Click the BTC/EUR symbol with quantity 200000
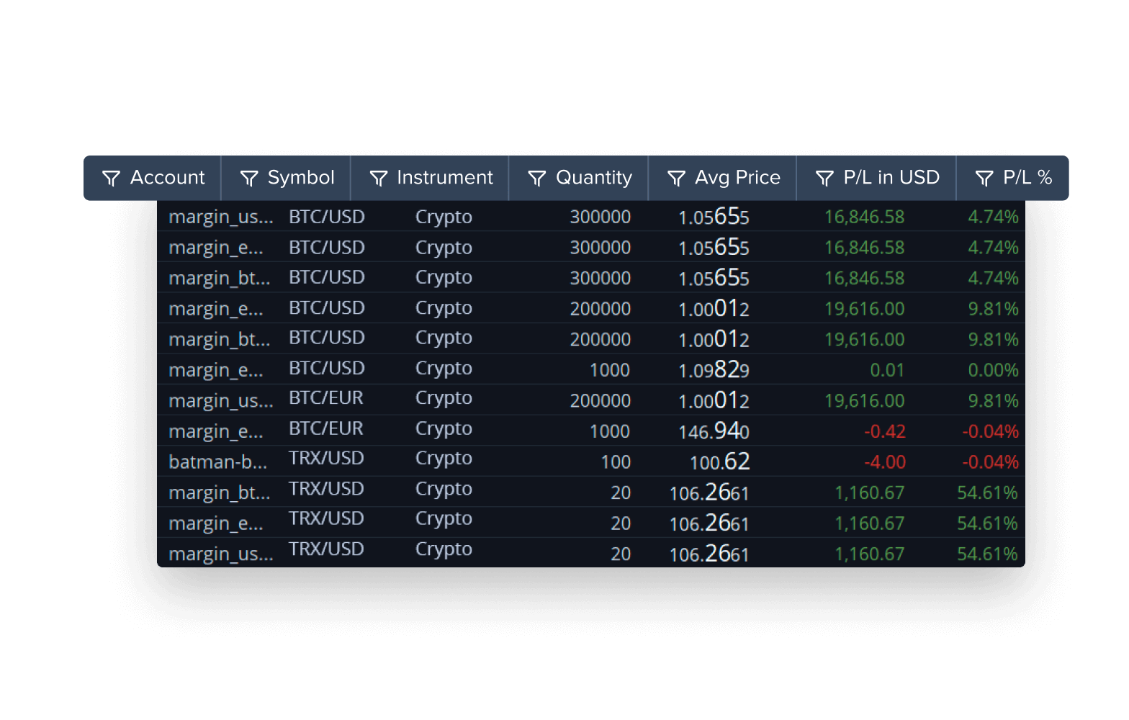Screen dimensions: 1129x720 pyautogui.click(x=326, y=398)
